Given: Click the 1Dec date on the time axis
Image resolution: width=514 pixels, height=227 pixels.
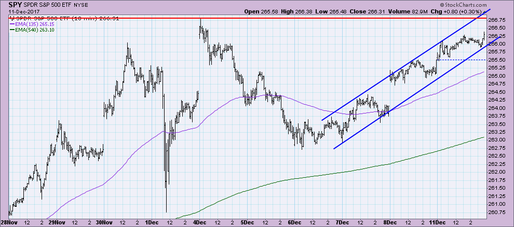Looking at the screenshot, I should 152,223.
